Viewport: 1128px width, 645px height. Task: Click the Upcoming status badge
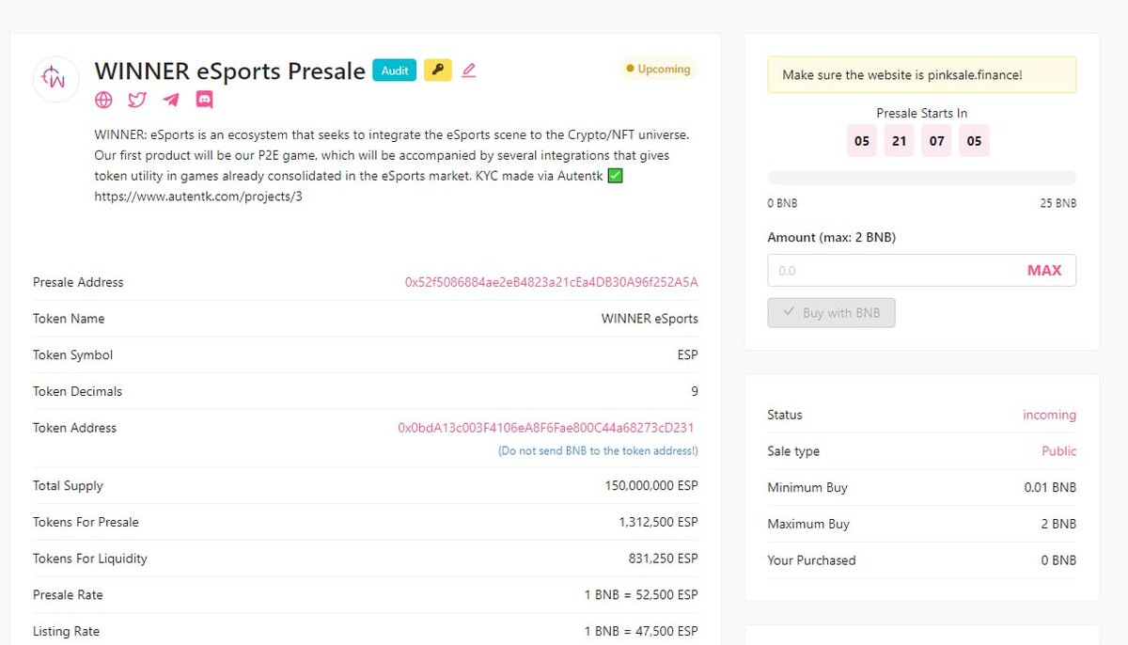(x=658, y=69)
